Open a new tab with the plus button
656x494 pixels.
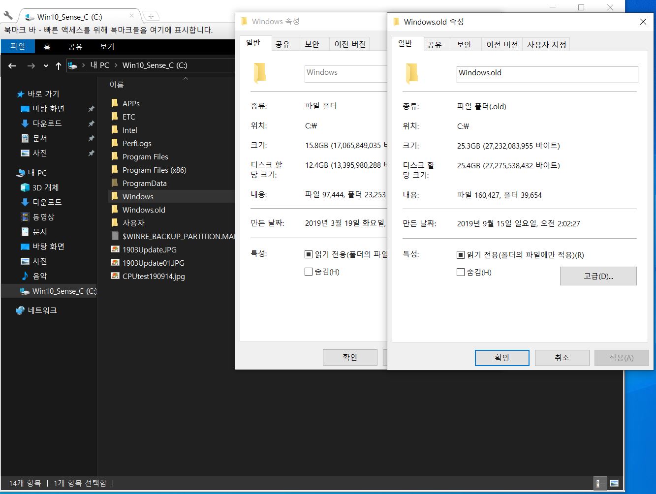point(151,16)
